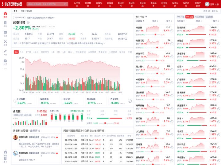Add 黑色家电 sector with its plus icon
Image resolution: width=221 pixels, height=165 pixels.
pos(219,57)
